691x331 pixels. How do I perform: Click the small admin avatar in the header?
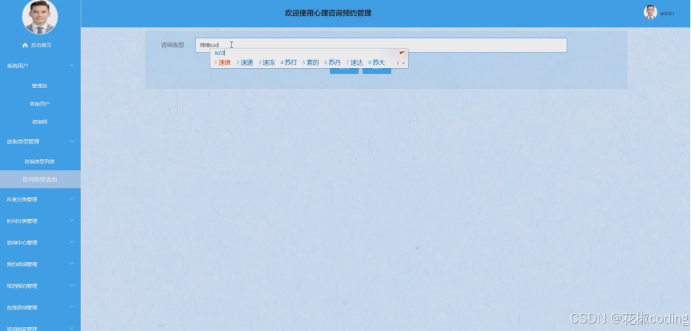[650, 12]
